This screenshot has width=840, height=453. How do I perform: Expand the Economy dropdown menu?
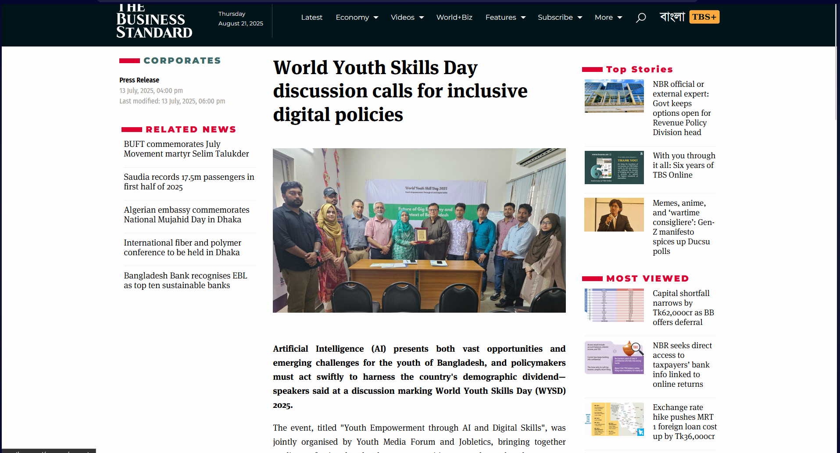357,18
